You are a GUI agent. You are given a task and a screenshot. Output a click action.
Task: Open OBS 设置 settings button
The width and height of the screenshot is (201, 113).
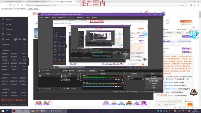point(154,85)
